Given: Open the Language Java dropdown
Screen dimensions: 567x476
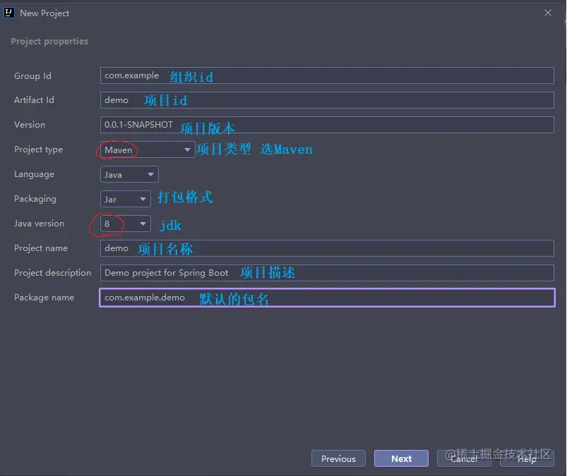Looking at the screenshot, I should click(129, 174).
